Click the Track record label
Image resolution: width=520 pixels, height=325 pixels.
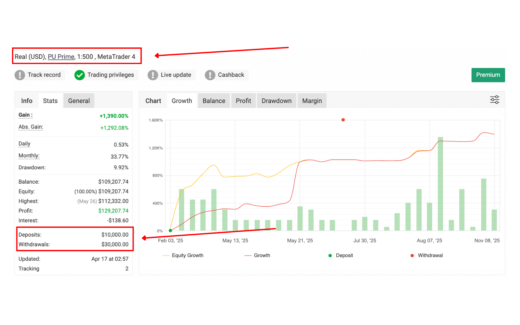point(44,75)
